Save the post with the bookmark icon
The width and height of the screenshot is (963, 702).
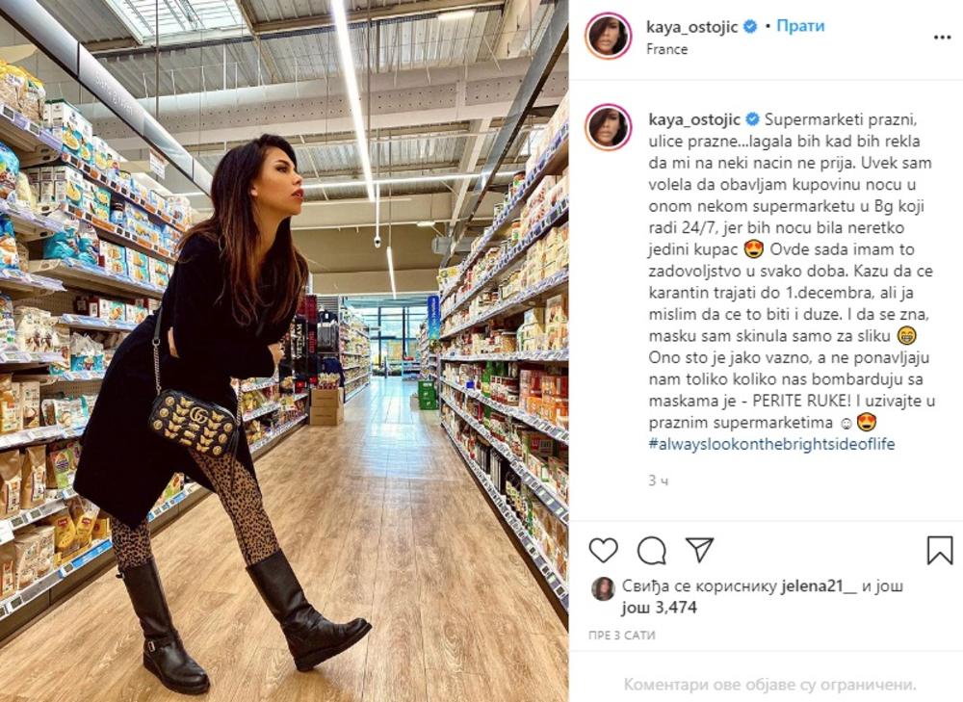point(940,550)
